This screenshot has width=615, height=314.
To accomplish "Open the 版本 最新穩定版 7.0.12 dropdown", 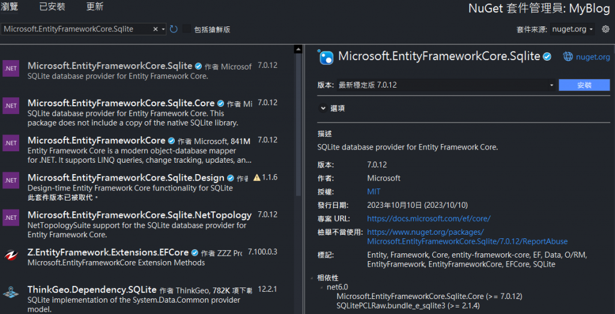I will coord(446,85).
